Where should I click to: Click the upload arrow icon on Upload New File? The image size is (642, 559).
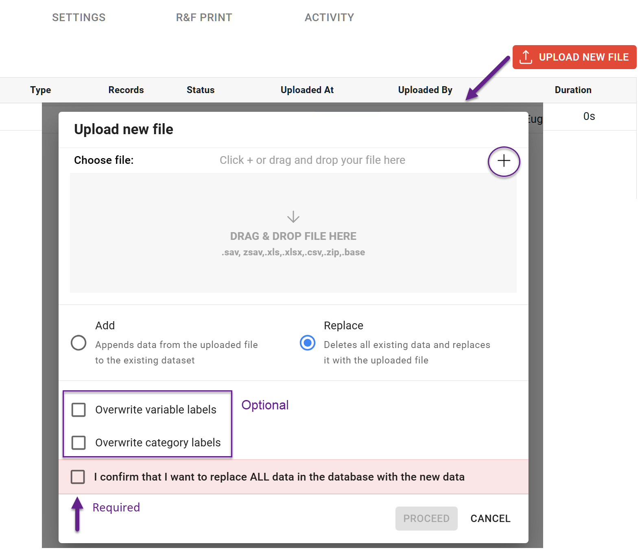526,57
